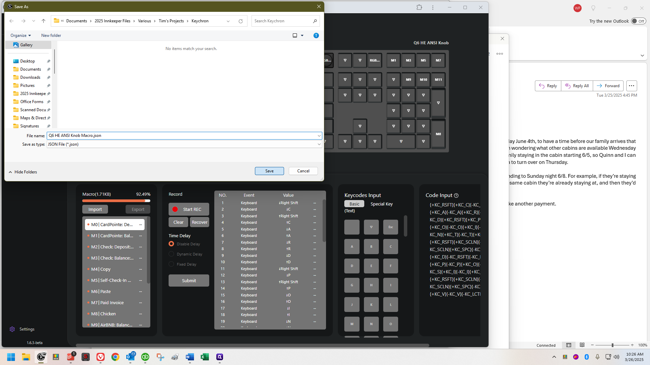Screen dimensions: 650x365
Task: Open options menu for M0 CardPointe macro
Action: pos(140,225)
